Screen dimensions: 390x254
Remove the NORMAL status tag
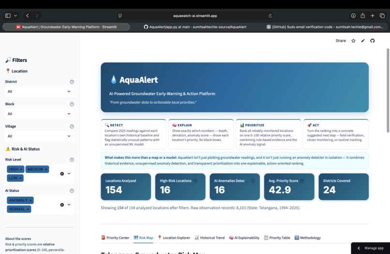(x=28, y=209)
